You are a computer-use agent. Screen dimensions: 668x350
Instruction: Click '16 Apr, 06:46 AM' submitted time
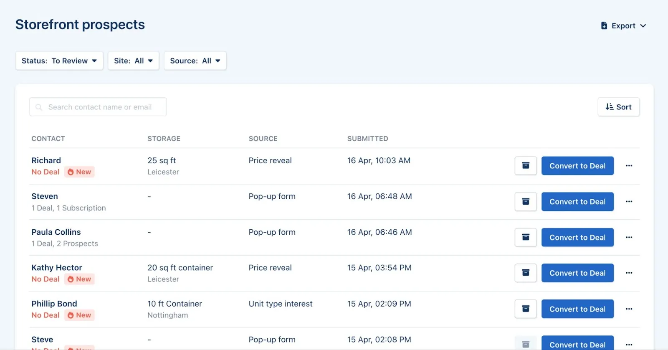(x=380, y=232)
